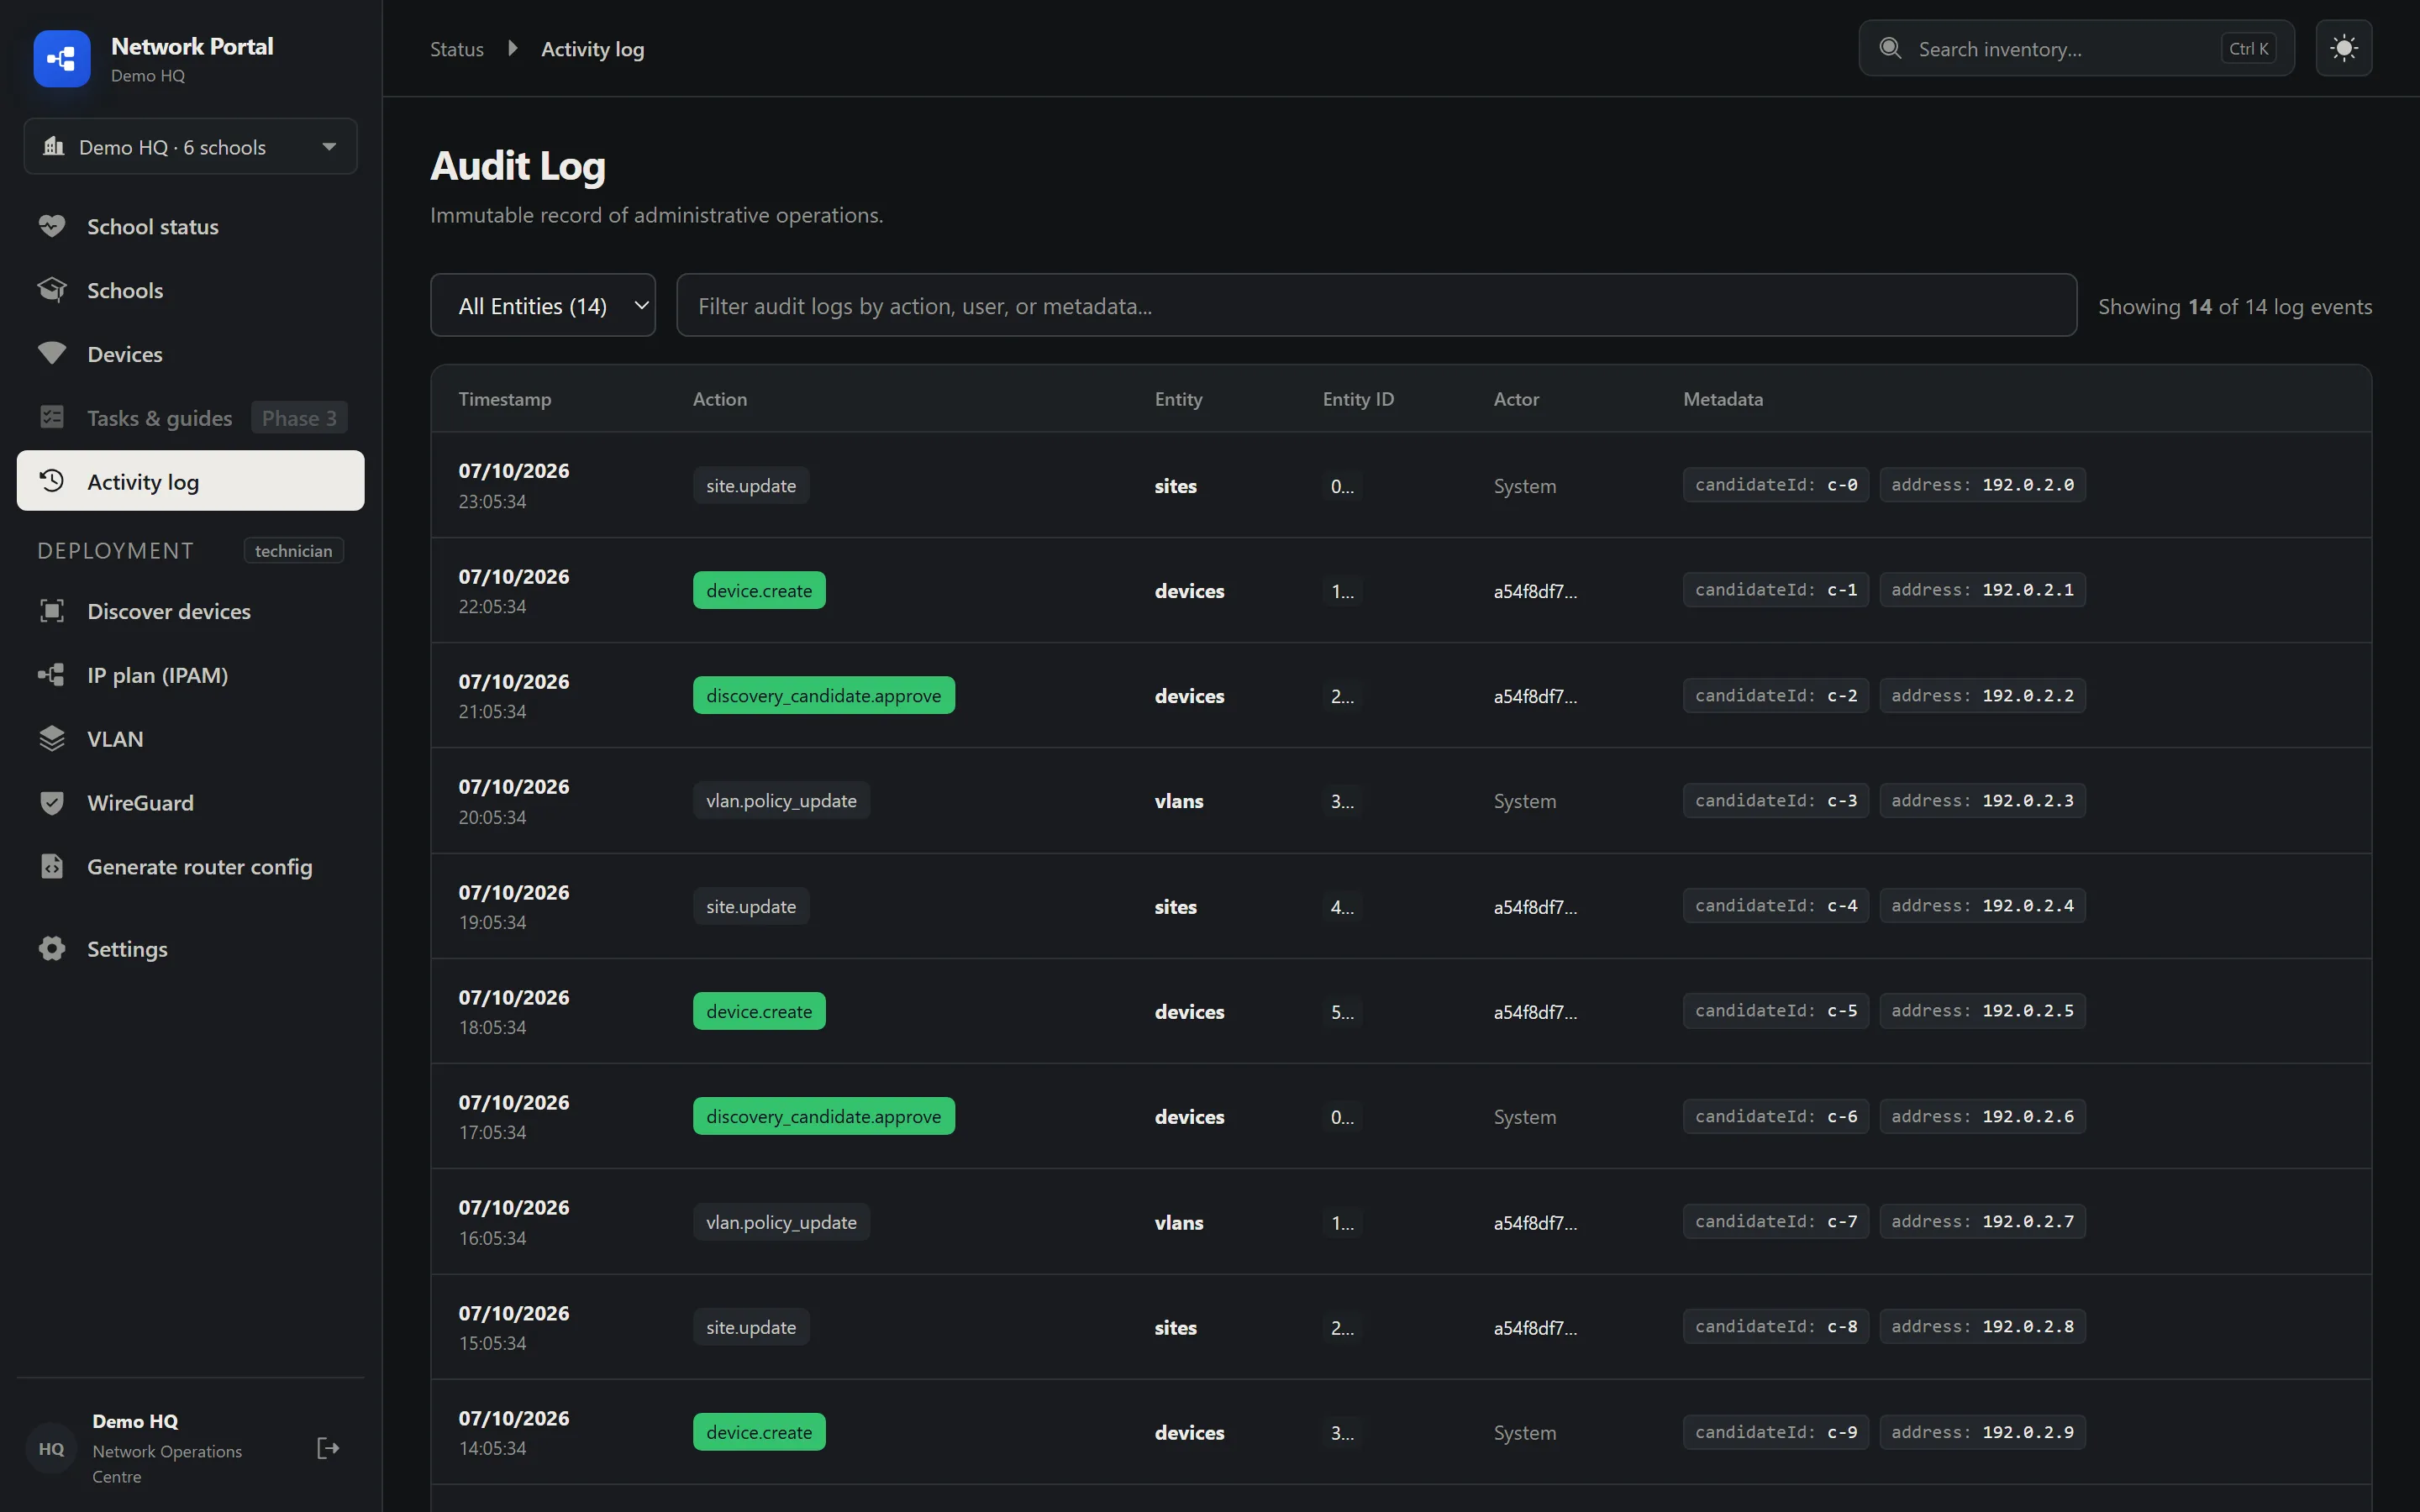Select Discover devices in Deployment section

coord(190,612)
